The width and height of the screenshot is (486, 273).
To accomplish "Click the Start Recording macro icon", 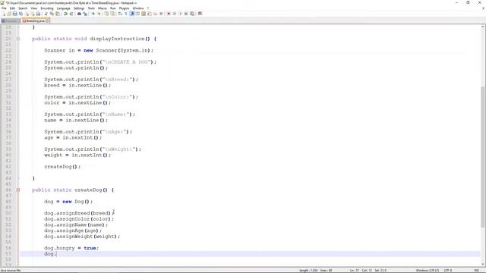I will (x=169, y=14).
